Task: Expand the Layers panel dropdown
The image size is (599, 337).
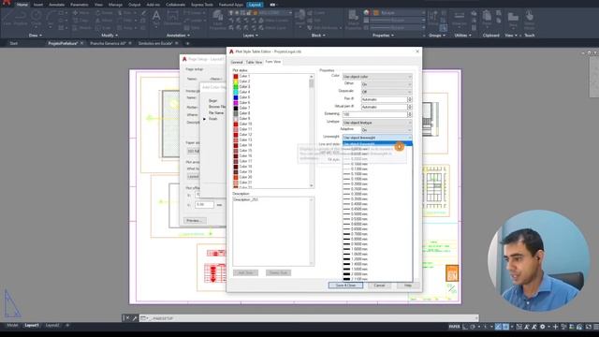Action: pyautogui.click(x=250, y=36)
